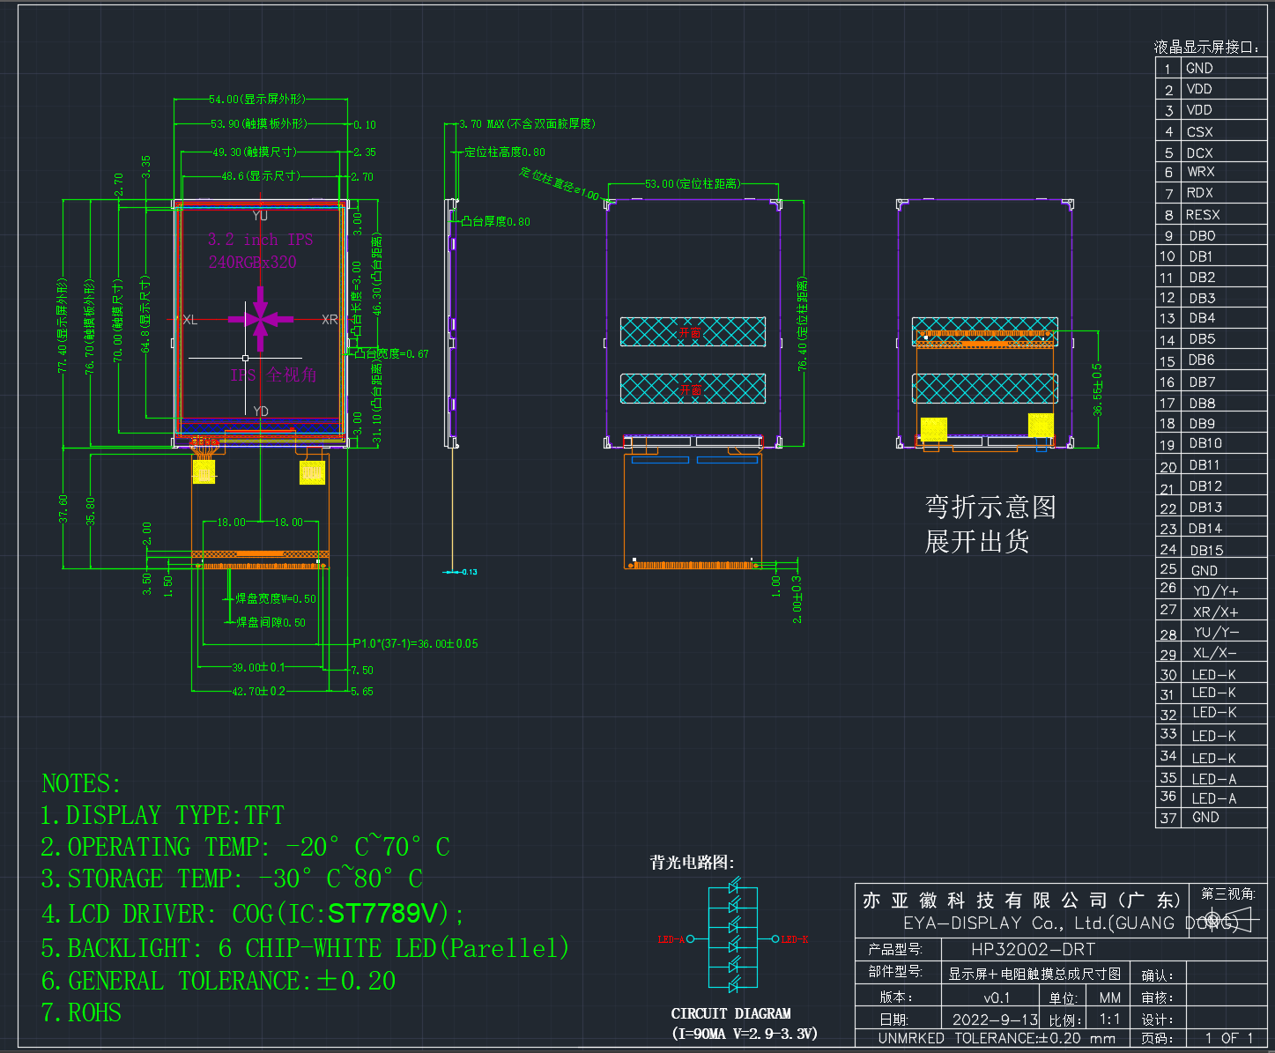The width and height of the screenshot is (1275, 1053).
Task: Select the "CIRCUIT DIAGRAM" caption
Action: click(x=731, y=1013)
